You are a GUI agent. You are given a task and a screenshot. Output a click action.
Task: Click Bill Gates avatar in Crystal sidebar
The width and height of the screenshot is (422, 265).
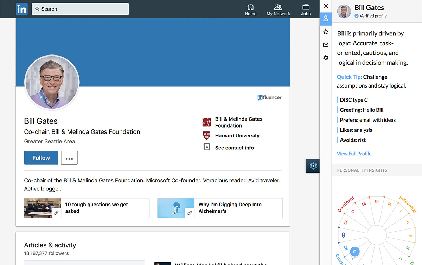coord(344,12)
